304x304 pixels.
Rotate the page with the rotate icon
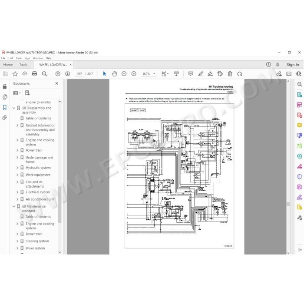(x=240, y=74)
